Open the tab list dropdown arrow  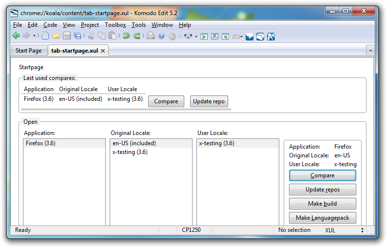pyautogui.click(x=370, y=51)
